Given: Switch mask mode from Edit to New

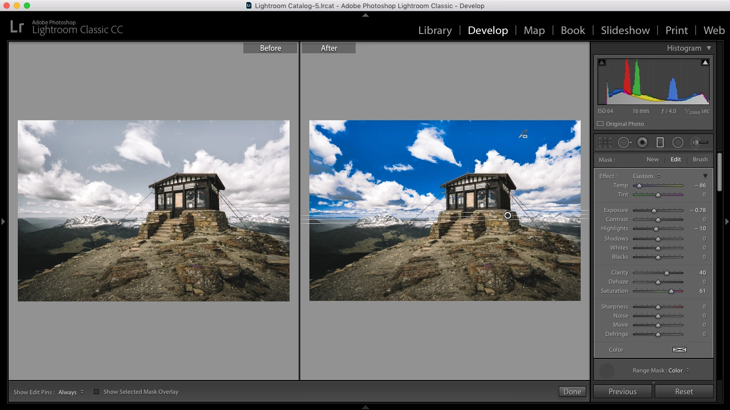Looking at the screenshot, I should [652, 159].
